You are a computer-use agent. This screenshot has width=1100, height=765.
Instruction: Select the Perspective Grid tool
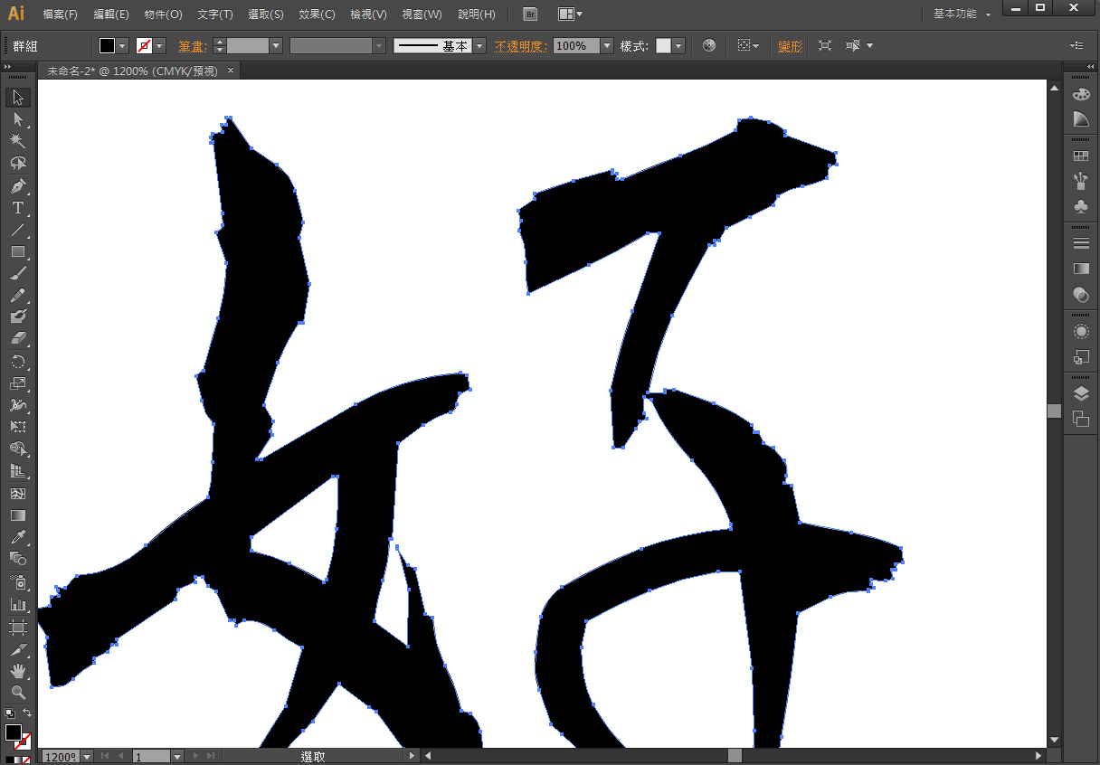(18, 472)
